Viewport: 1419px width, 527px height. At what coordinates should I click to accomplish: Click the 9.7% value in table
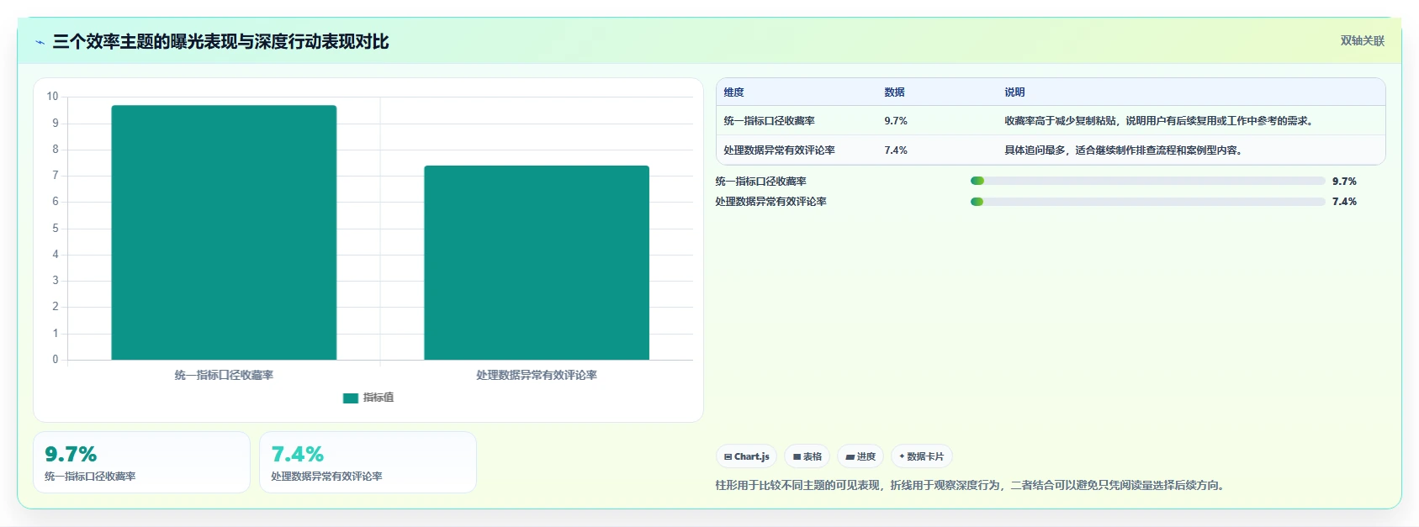896,121
